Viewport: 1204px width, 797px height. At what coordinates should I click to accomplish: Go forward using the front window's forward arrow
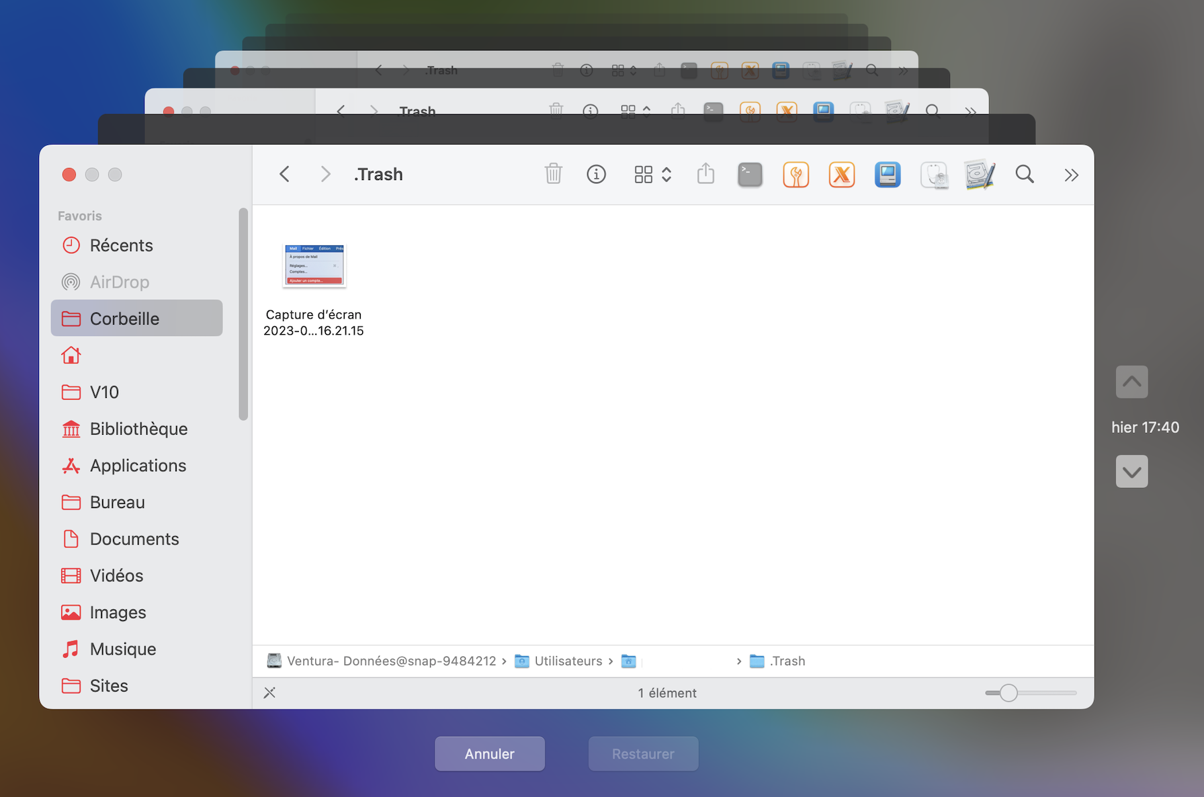coord(325,175)
